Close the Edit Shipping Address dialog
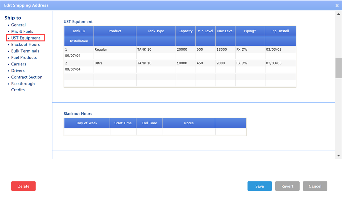This screenshot has height=197, width=342. point(337,6)
